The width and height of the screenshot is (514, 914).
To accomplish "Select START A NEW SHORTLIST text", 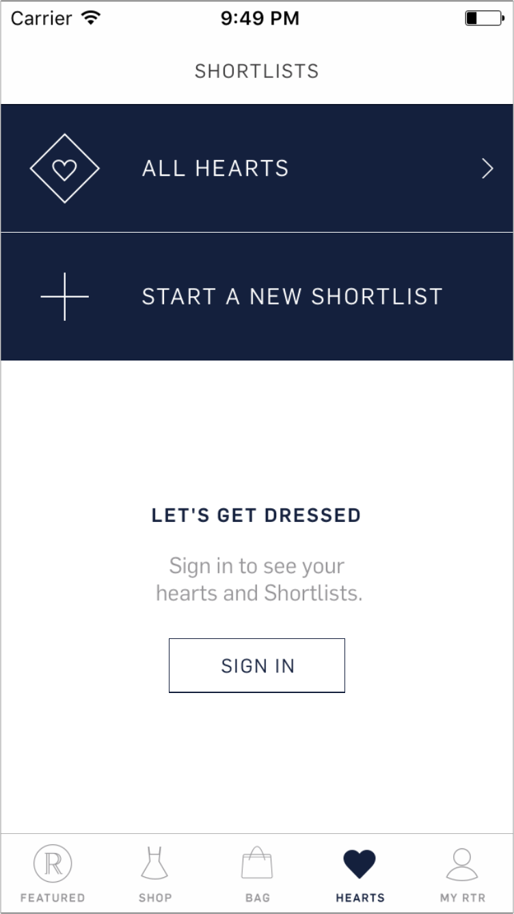I will 293,296.
